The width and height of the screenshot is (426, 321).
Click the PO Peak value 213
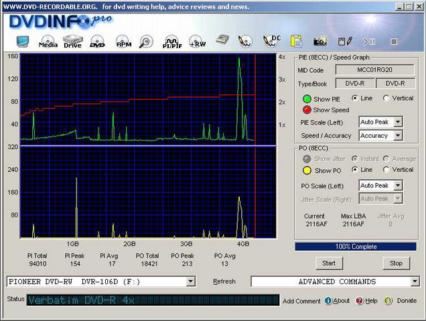click(187, 263)
